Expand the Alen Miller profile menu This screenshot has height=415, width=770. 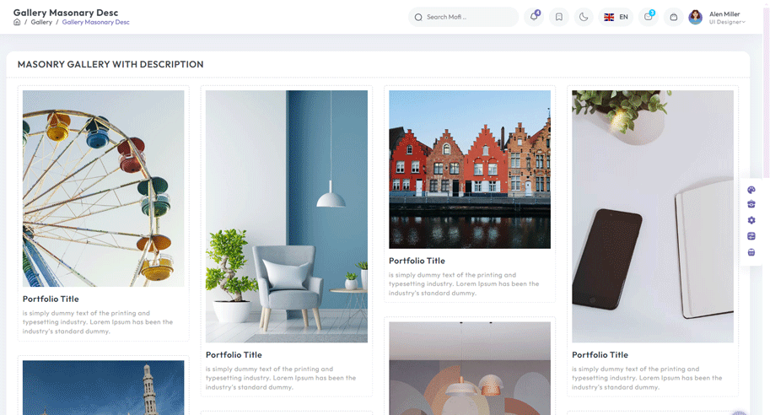(x=718, y=17)
